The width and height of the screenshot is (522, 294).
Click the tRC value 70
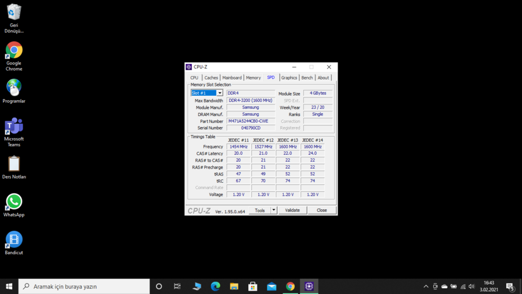[x=263, y=181]
